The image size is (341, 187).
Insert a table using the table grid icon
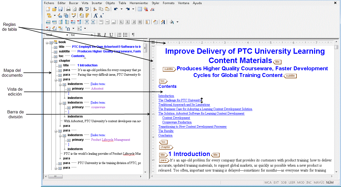pos(140,9)
